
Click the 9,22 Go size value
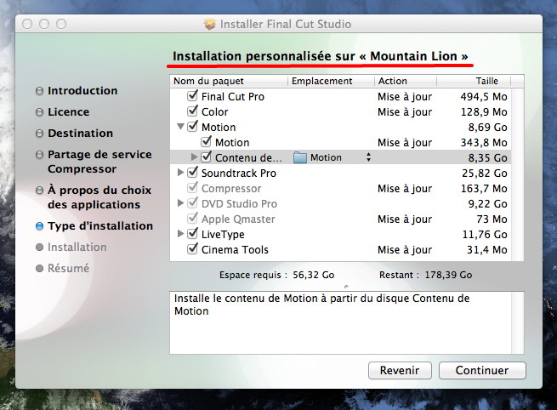tap(487, 203)
